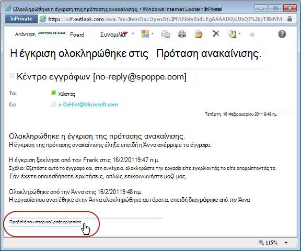Expand the zoom level dropdown arrow

286,243
